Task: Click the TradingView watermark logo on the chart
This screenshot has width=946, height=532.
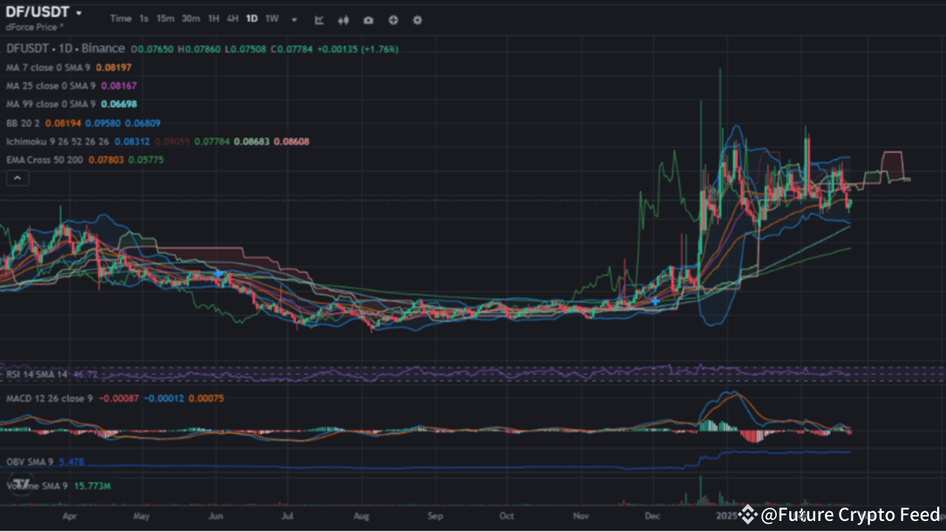Action: point(22,484)
